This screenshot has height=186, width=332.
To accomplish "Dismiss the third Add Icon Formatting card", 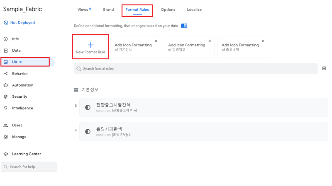I will (x=263, y=41).
